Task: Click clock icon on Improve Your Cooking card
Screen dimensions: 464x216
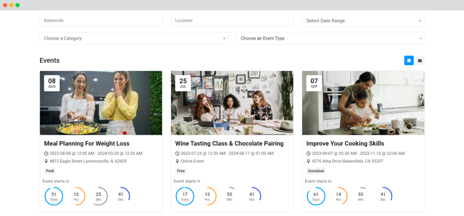Action: 308,153
